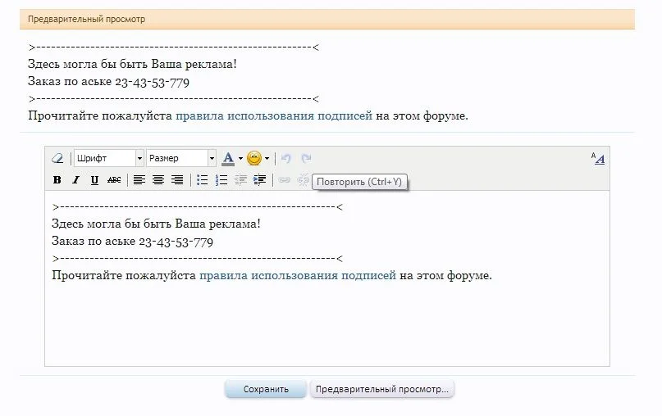Toggle underline formatting
Image resolution: width=662 pixels, height=416 pixels.
[94, 180]
